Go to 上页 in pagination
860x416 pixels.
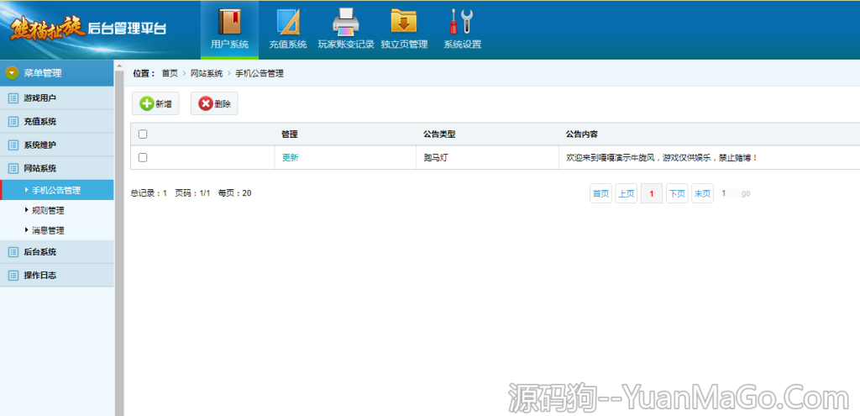point(627,193)
